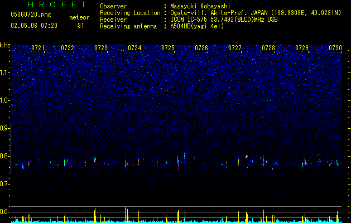The image size is (351, 223).
Task: Click time marker 0725
Action: click(x=168, y=48)
